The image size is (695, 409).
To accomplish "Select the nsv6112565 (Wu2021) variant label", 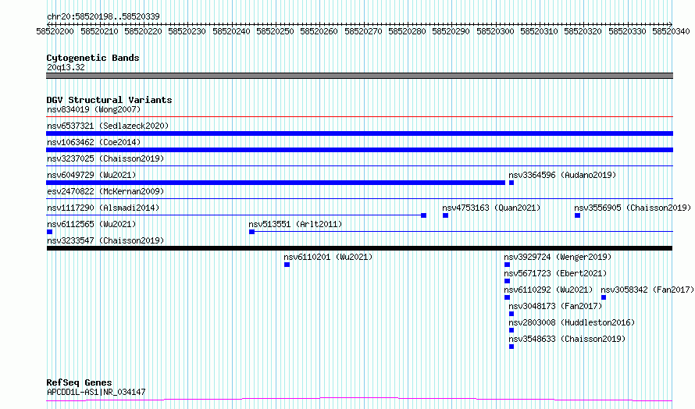I will (91, 224).
